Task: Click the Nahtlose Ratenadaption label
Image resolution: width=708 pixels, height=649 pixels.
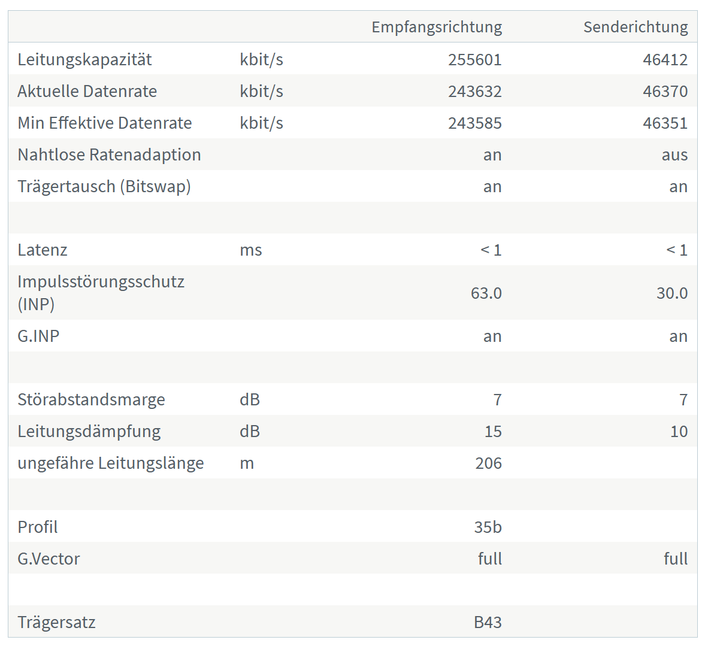Action: 109,154
